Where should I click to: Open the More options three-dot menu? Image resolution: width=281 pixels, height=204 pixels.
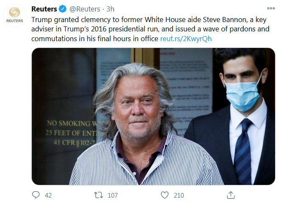pos(270,8)
